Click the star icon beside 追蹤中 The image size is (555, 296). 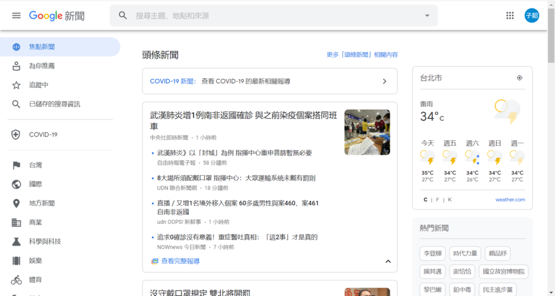point(16,86)
